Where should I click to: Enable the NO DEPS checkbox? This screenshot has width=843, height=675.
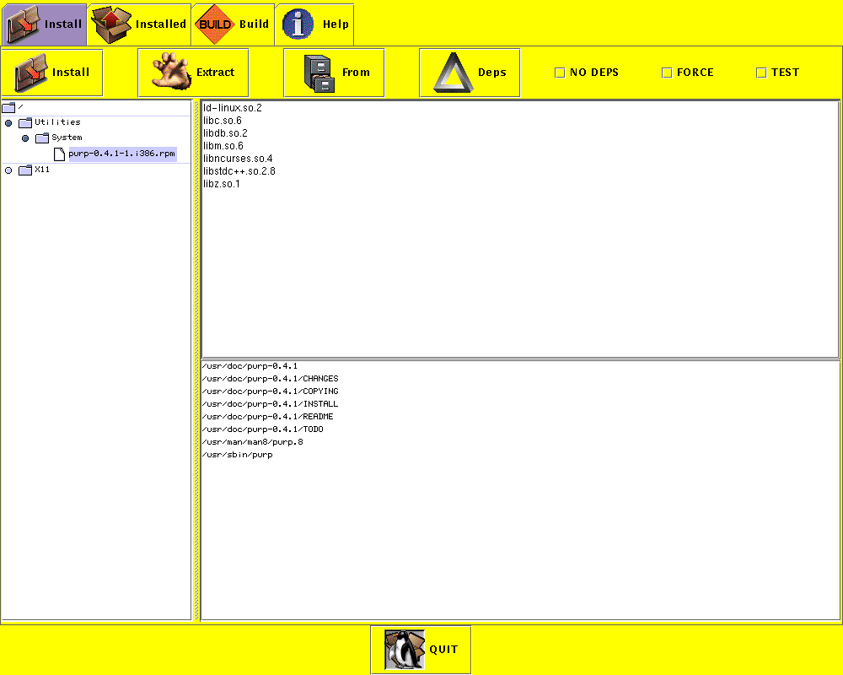560,73
